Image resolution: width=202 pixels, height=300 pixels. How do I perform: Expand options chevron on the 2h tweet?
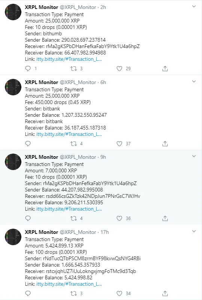pyautogui.click(x=194, y=6)
